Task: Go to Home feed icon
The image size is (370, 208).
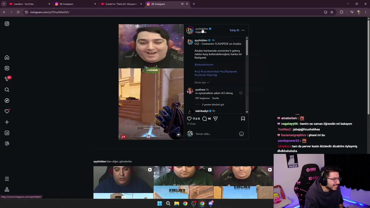Action: click(x=7, y=57)
